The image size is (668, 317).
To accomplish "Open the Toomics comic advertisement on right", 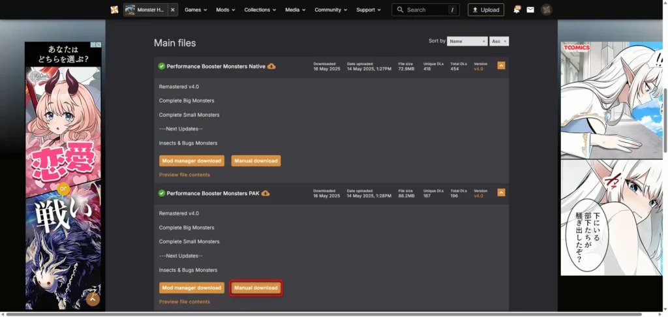I will 611,158.
